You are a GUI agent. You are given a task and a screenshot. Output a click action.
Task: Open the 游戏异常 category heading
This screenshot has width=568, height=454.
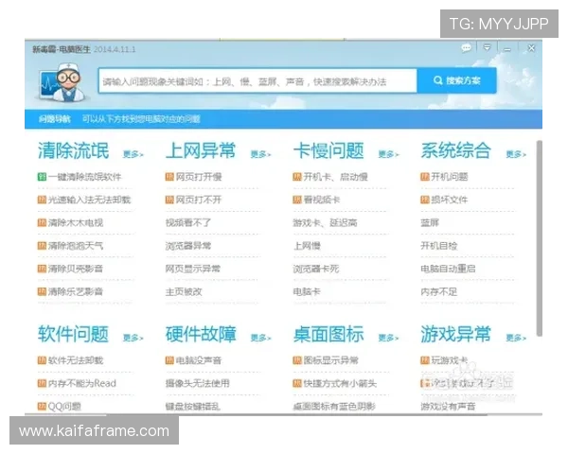click(456, 334)
